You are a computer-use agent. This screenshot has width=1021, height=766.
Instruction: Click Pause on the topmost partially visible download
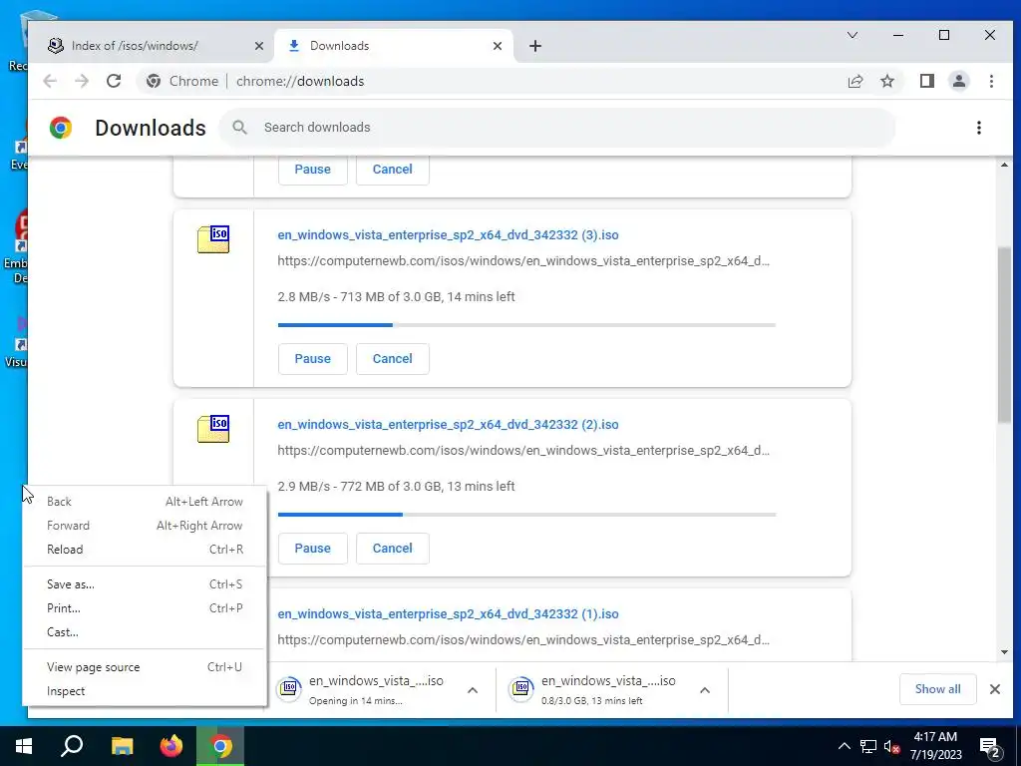(312, 170)
